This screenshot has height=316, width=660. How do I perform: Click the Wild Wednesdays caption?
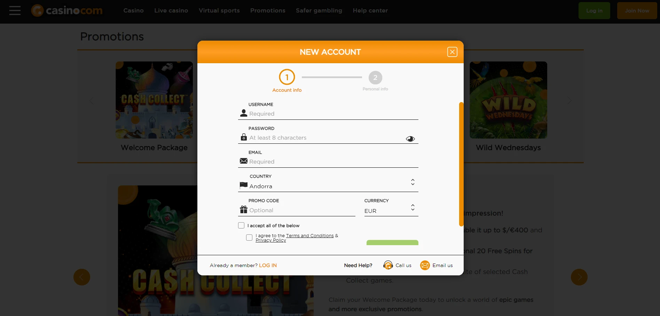[x=508, y=148]
